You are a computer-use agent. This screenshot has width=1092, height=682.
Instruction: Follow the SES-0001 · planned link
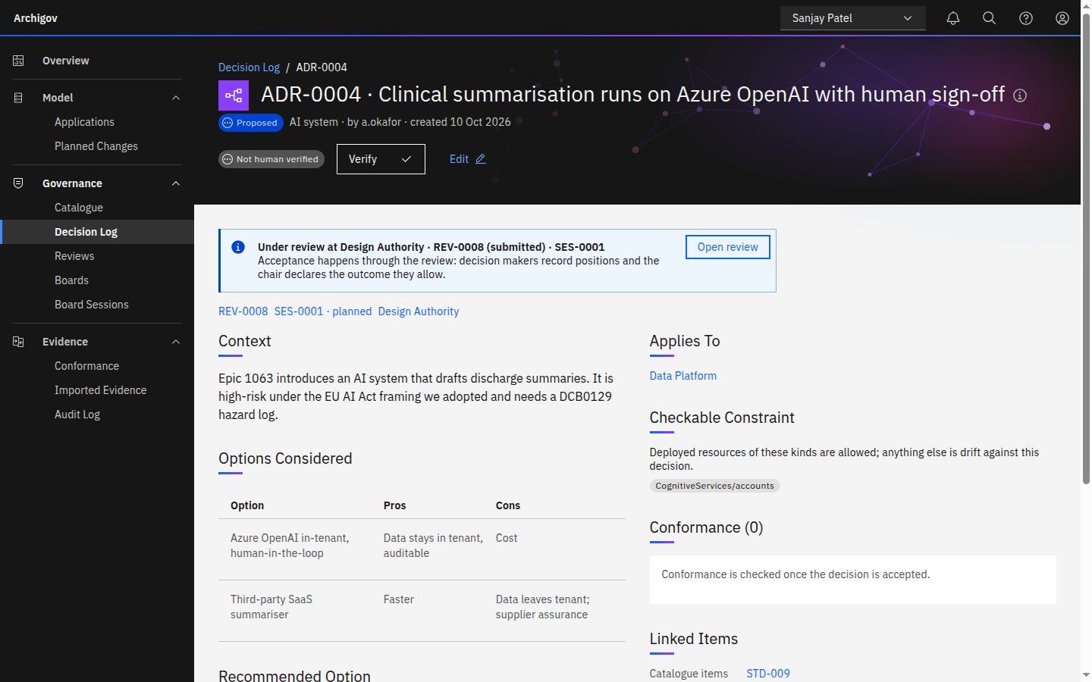tap(323, 311)
